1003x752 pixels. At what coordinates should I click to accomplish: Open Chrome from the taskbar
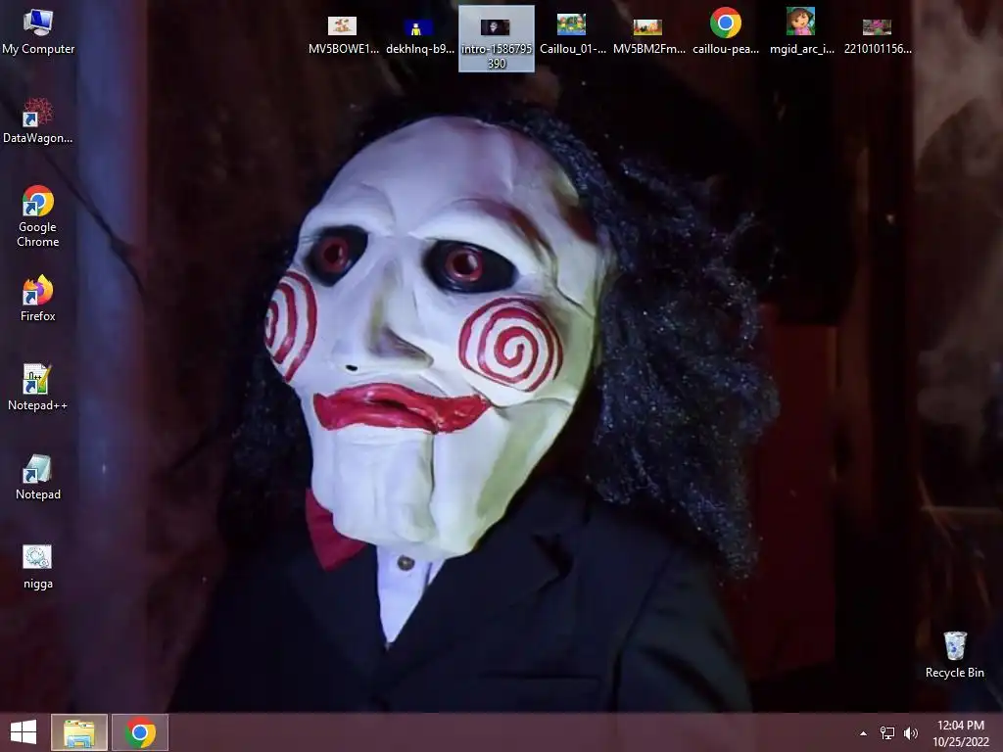click(140, 732)
